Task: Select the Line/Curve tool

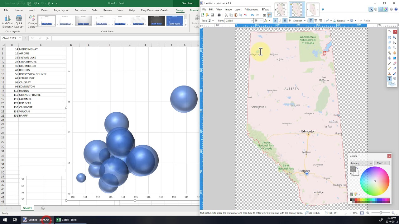Action: coord(394,79)
